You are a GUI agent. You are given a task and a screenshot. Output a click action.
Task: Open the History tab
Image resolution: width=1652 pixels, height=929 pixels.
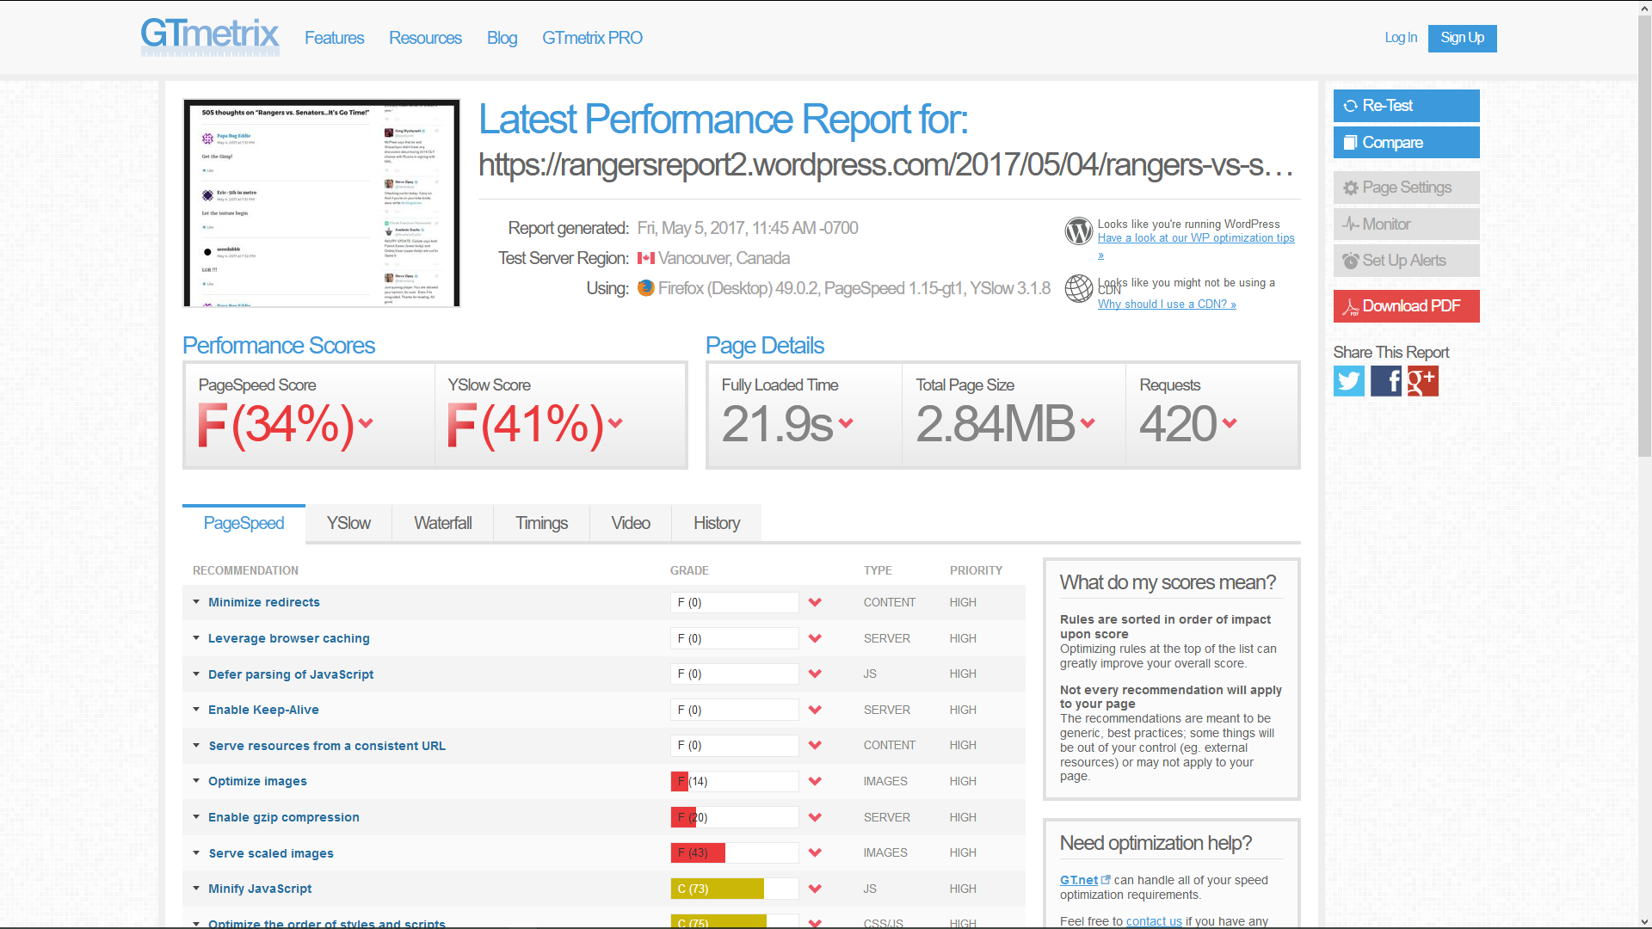pos(717,523)
